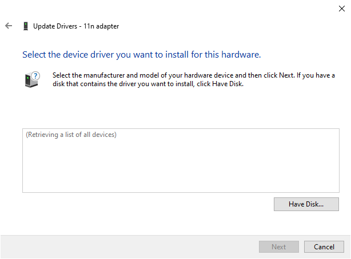
Task: Cancel the driver update wizard
Action: point(324,246)
